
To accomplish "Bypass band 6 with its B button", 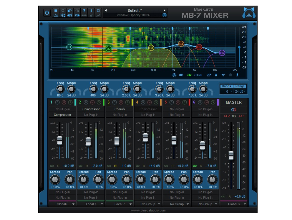I will 200,102.
